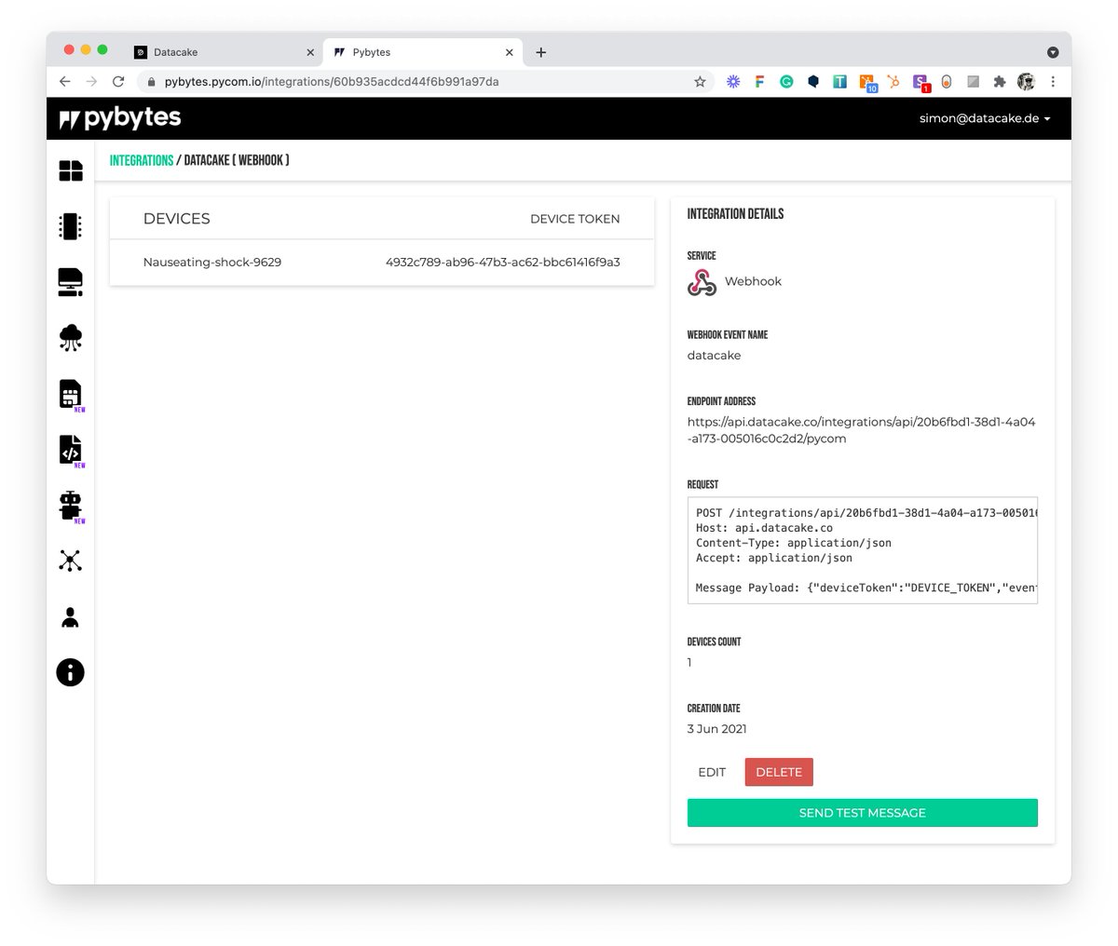Viewport: 1118px width, 946px height.
Task: Open the desktop computer icon in sidebar
Action: pos(71,282)
